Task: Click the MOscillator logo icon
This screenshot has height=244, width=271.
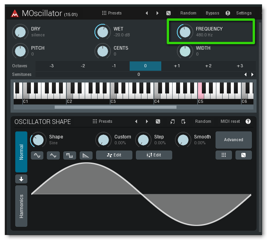Action: coord(15,13)
